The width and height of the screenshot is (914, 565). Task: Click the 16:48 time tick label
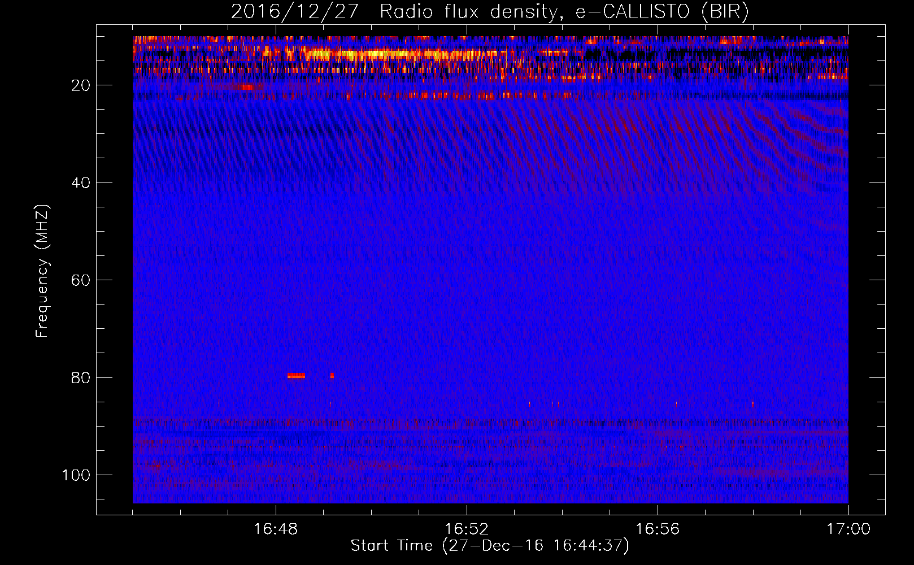(276, 529)
